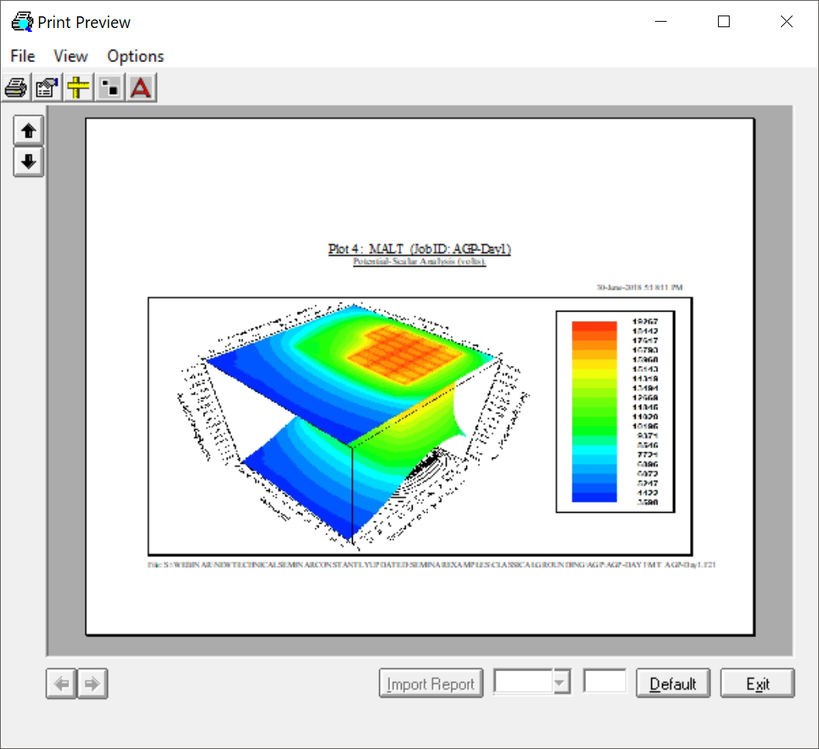
Task: Select the yellow ruler margins tool
Action: click(x=78, y=88)
